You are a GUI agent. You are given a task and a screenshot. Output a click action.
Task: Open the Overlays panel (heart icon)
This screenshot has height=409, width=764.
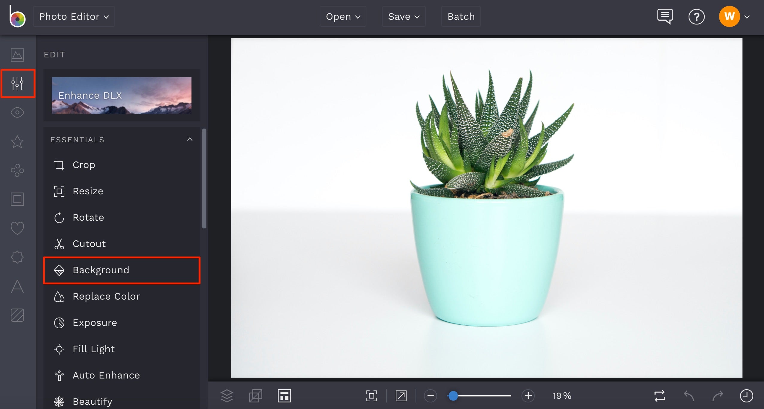click(x=17, y=228)
